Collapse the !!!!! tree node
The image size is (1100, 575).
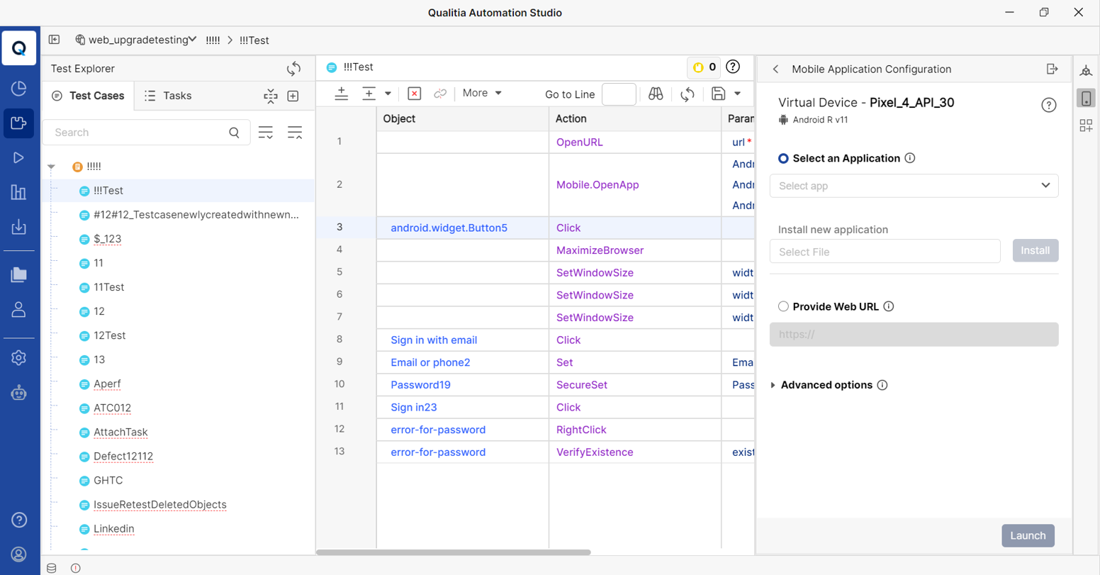[52, 167]
